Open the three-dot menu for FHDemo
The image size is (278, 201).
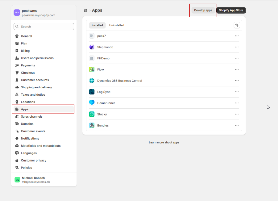[237, 58]
